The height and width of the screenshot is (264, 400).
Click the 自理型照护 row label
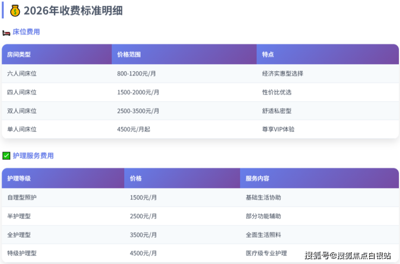coord(22,197)
